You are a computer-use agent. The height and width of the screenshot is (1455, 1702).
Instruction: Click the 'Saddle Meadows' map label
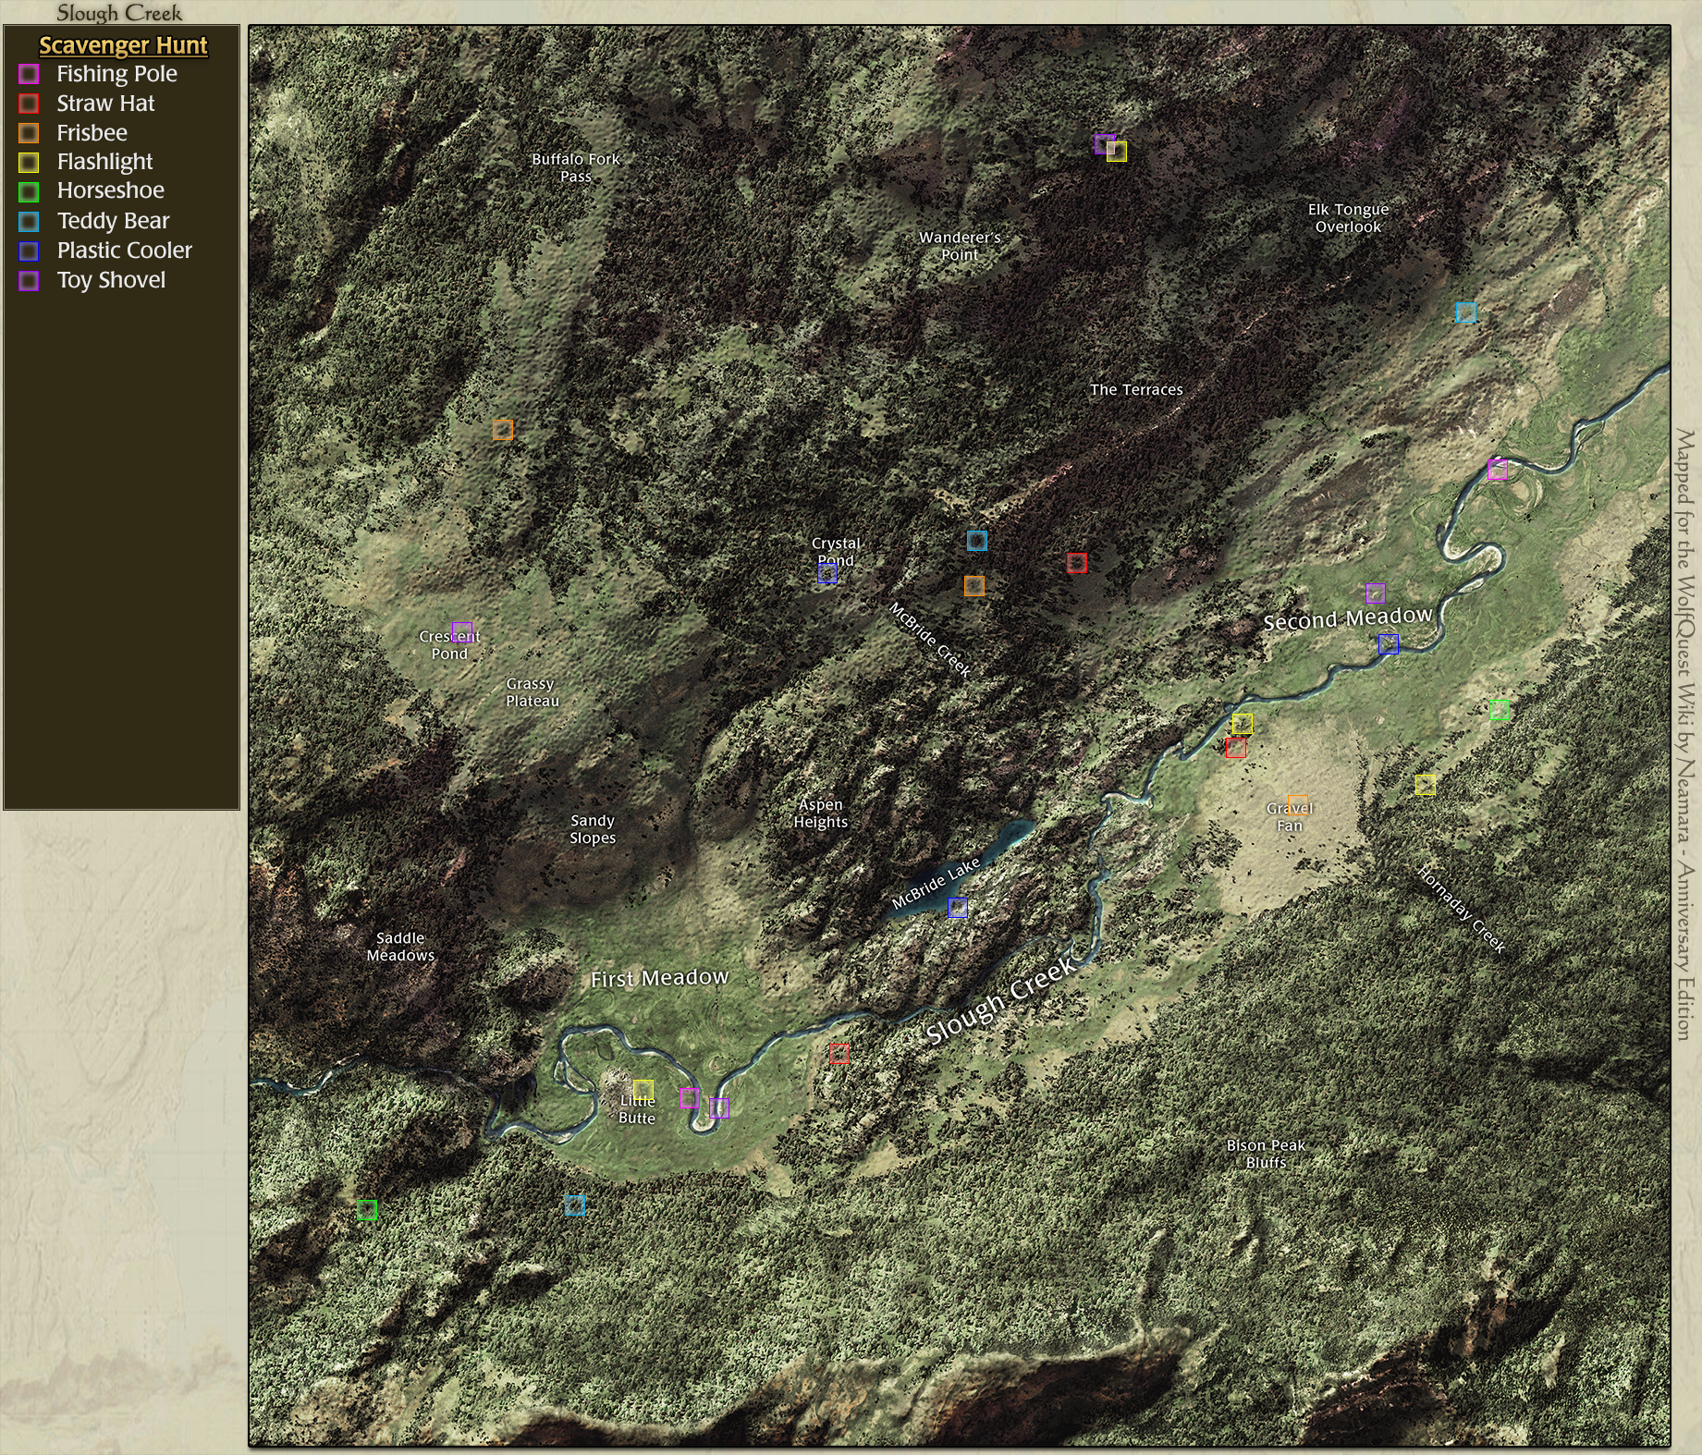400,947
